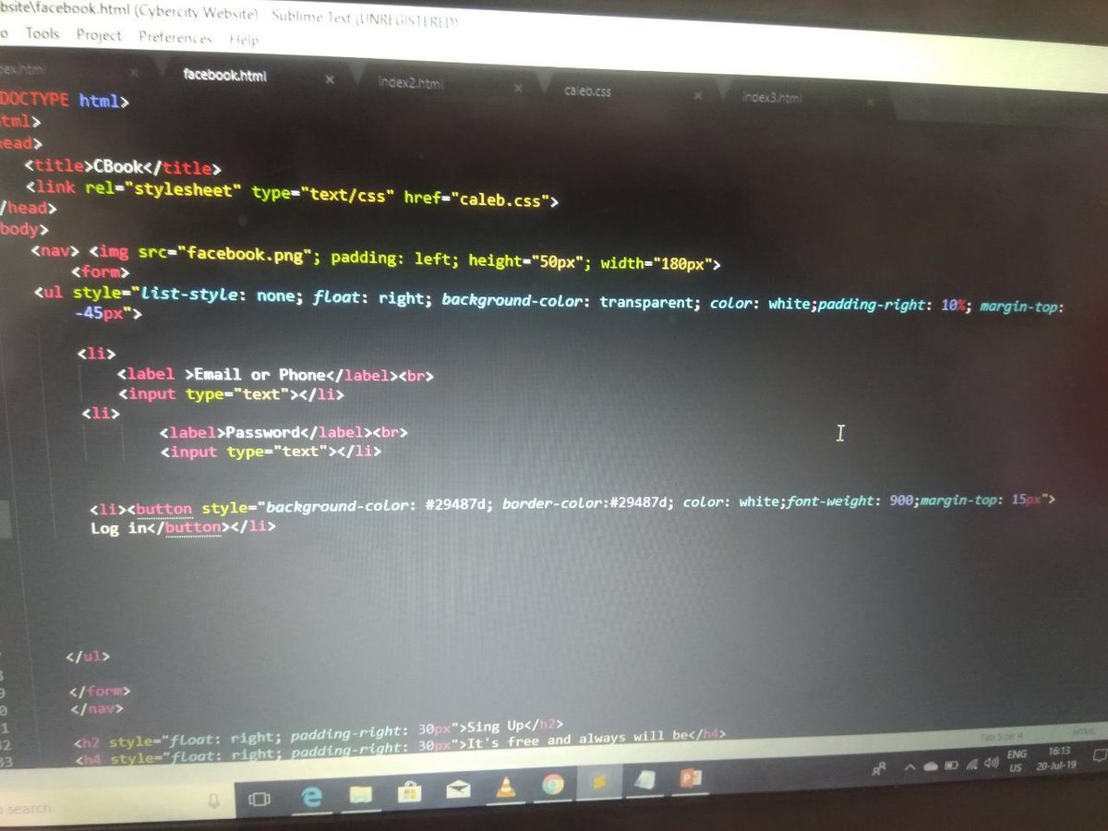Click the taskbar search microphone icon
Viewport: 1108px width, 831px height.
213,801
